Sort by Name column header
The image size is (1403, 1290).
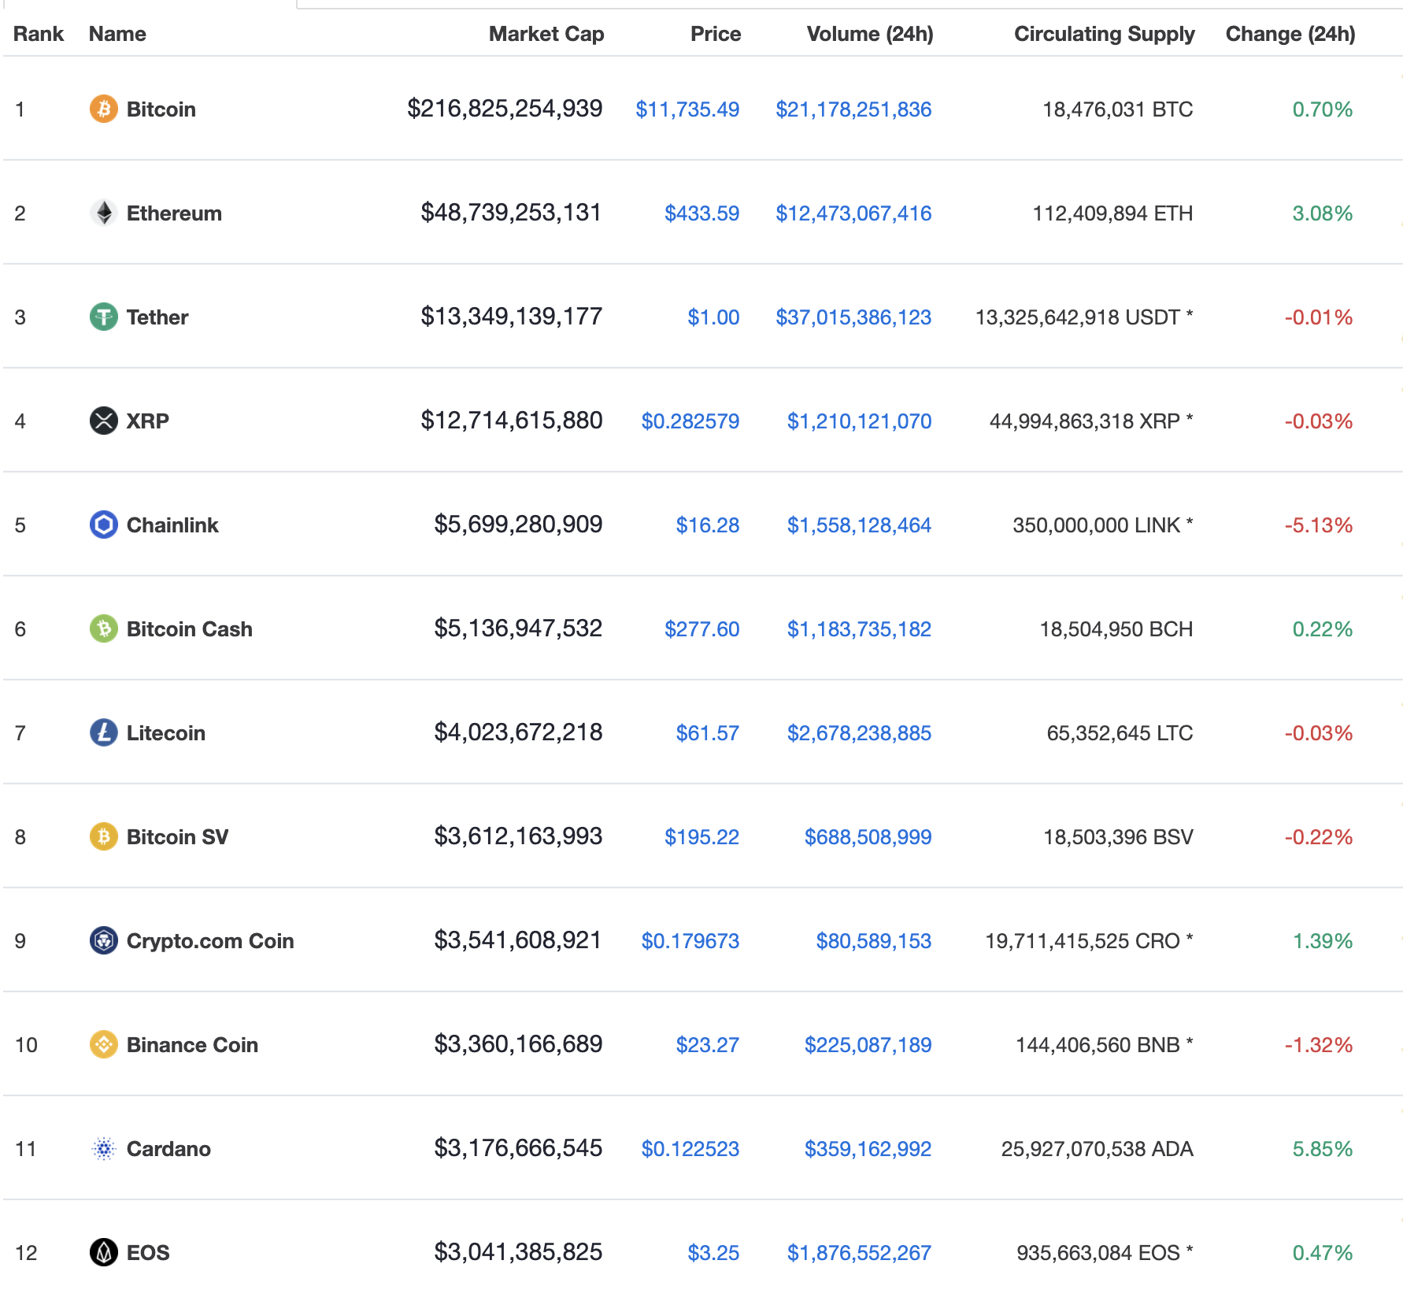117,34
